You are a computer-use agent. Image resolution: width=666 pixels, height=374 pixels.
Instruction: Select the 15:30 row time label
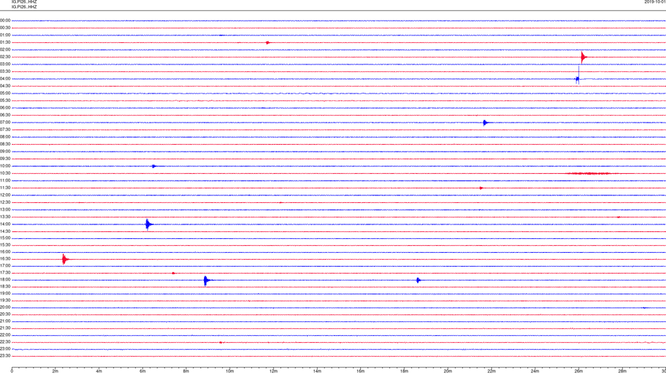5,245
